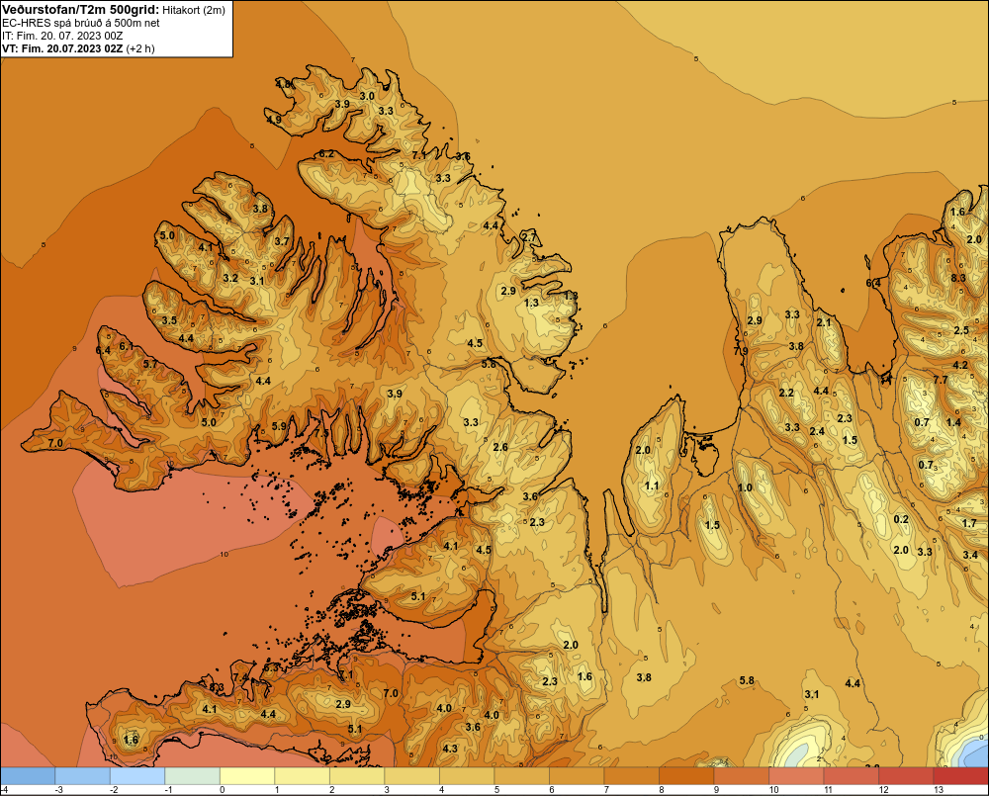Click the valid time 'VT: Fim. 20.07.2023 02Z'

(x=63, y=48)
